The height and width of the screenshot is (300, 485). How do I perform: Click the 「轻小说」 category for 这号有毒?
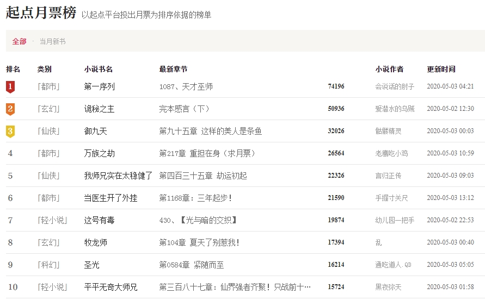click(x=52, y=220)
